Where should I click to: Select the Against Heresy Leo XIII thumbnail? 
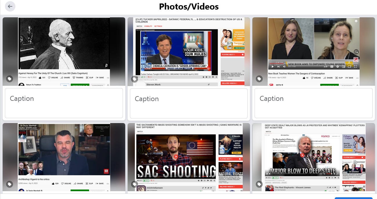point(64,52)
